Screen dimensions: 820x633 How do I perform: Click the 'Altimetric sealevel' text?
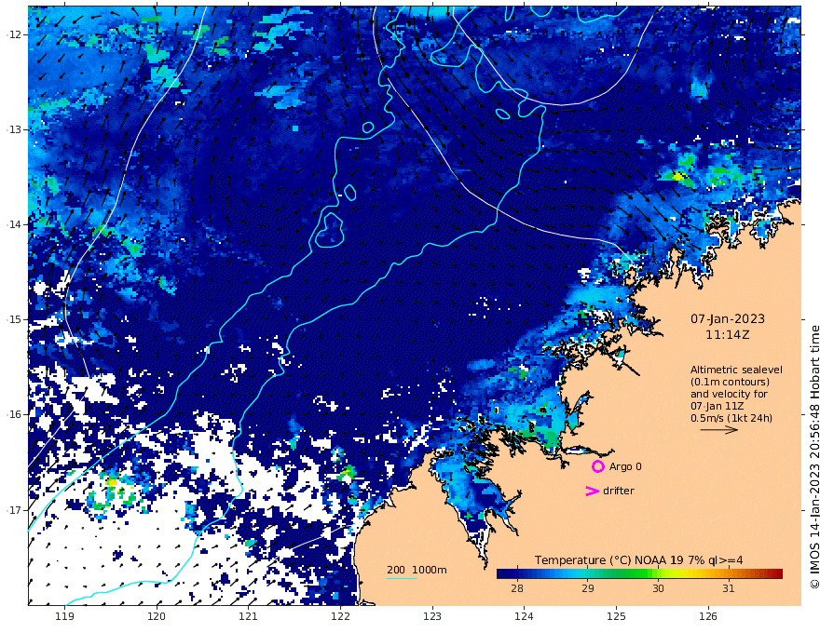pos(736,370)
